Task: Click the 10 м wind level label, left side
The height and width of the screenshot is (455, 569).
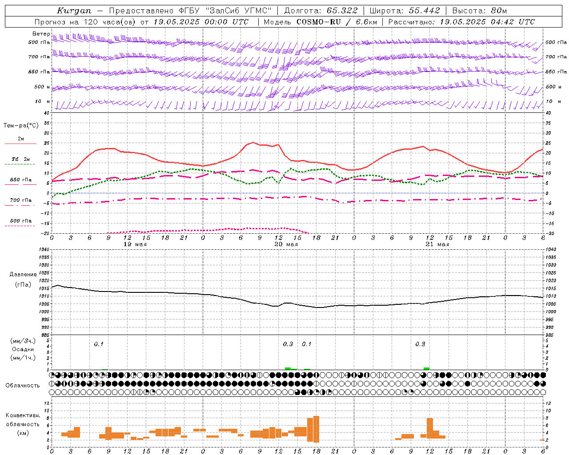Action: click(43, 101)
